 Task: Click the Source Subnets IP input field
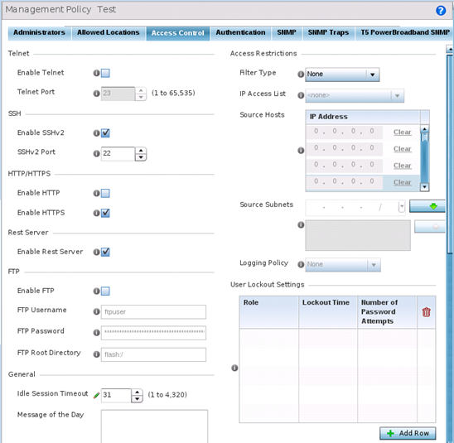(x=355, y=207)
